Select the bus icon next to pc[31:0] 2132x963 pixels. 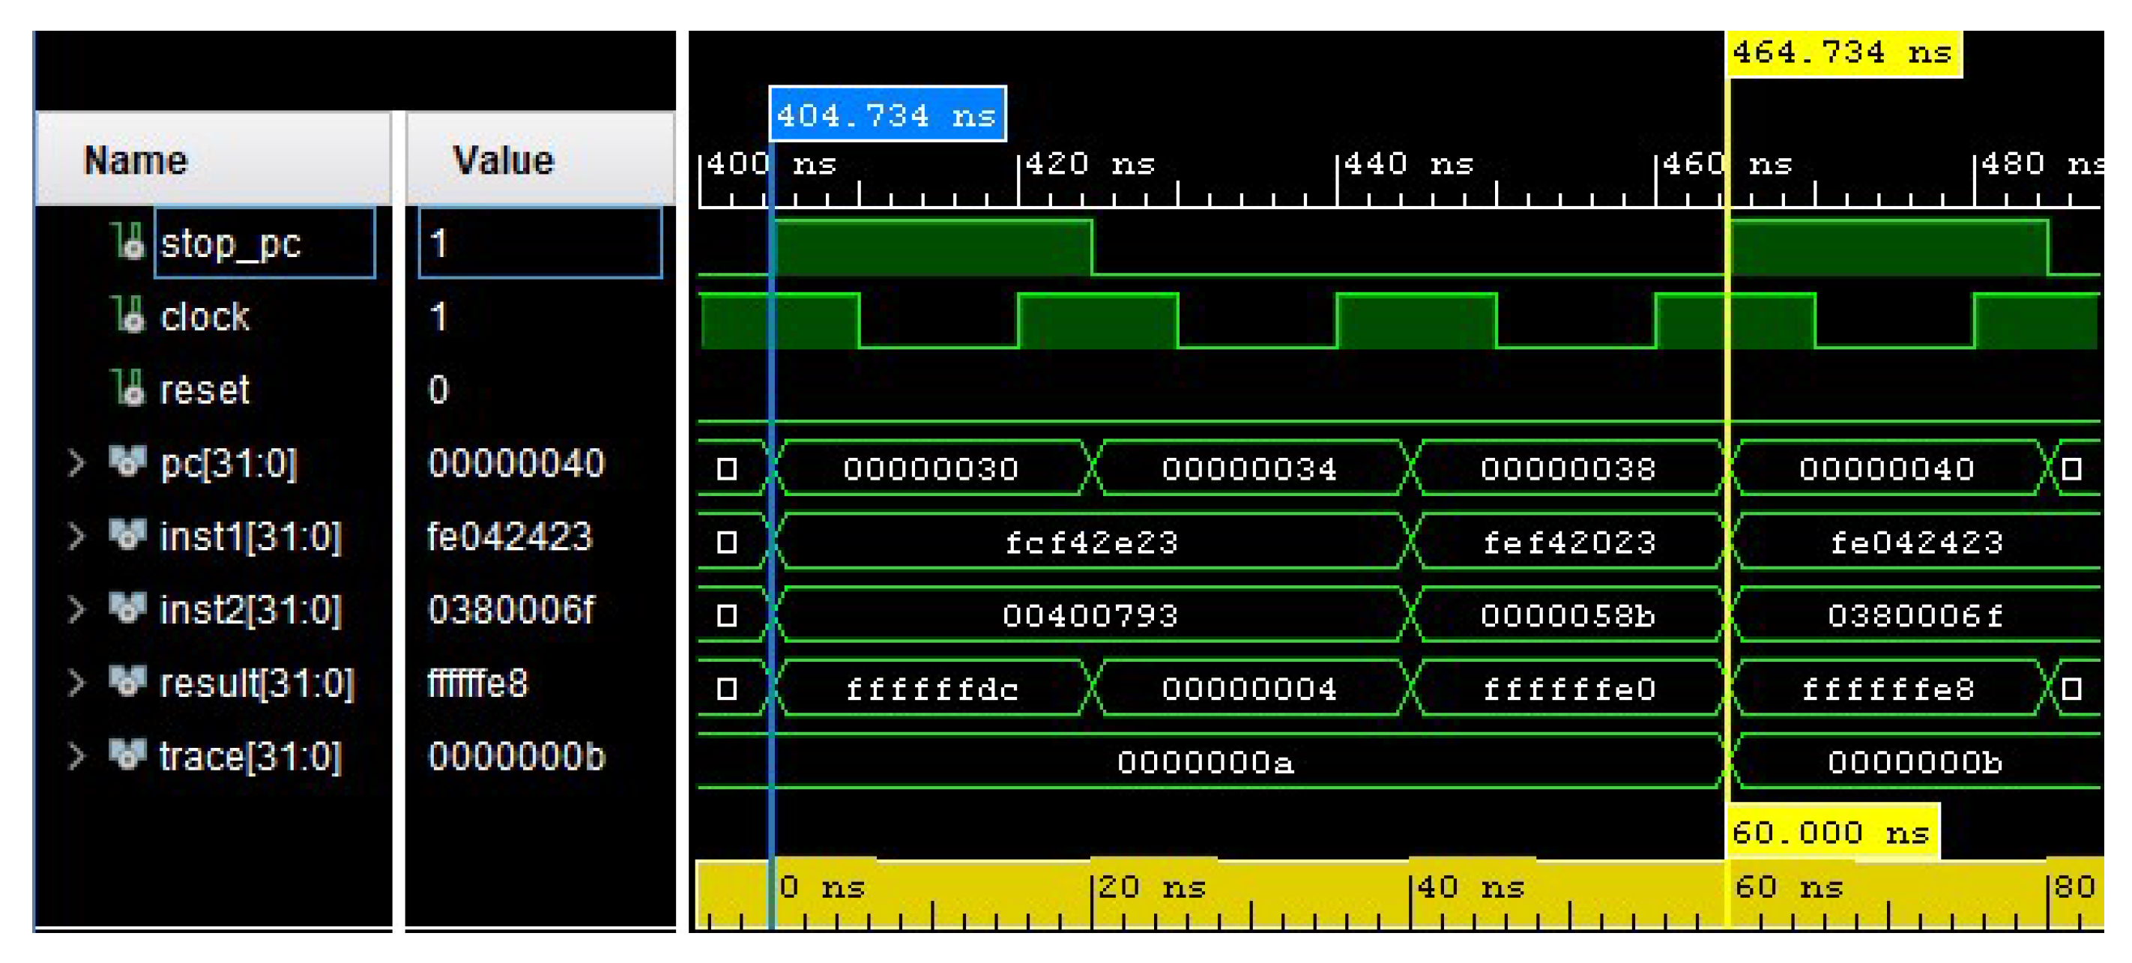click(x=126, y=463)
